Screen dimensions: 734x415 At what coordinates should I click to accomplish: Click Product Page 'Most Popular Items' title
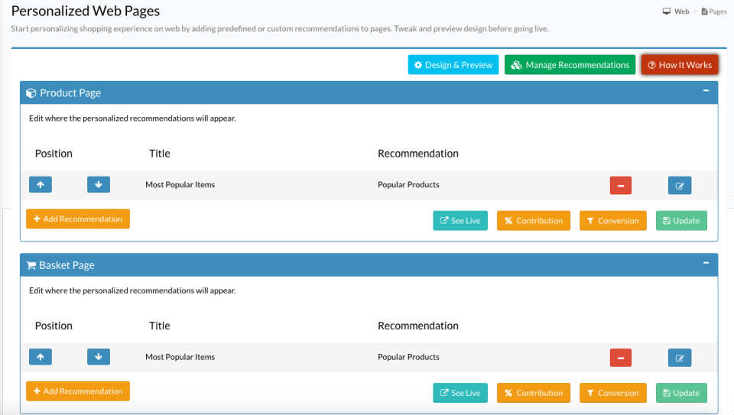point(180,185)
